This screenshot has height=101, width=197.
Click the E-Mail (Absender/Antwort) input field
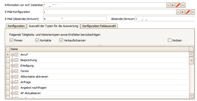pos(75,19)
